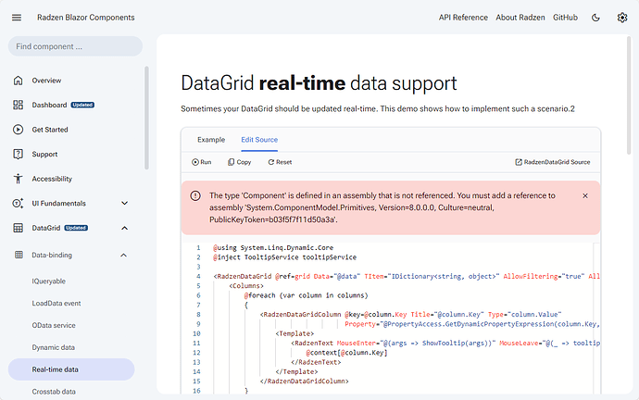This screenshot has height=400, width=639.
Task: Click the Run play icon
Action: [x=195, y=162]
